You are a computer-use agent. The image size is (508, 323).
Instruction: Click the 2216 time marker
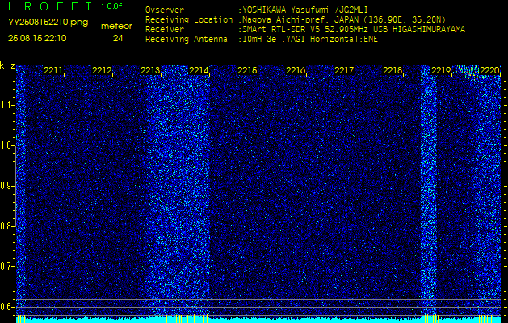[295, 70]
